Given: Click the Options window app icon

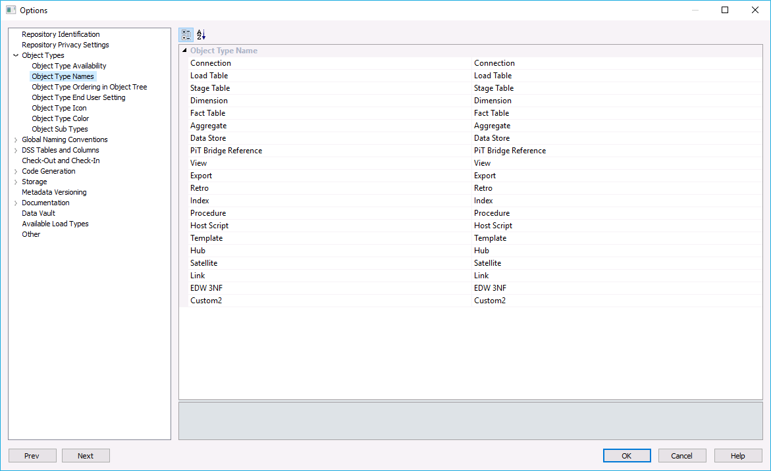Looking at the screenshot, I should pos(11,10).
